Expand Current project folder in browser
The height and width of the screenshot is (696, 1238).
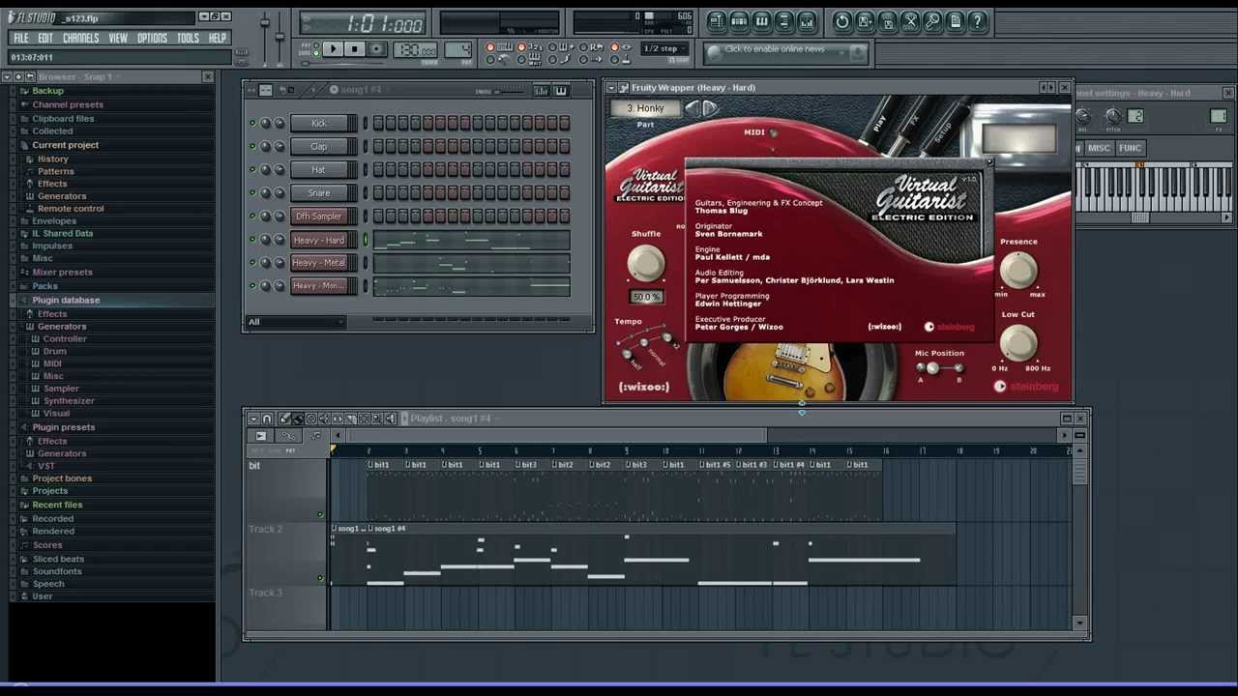point(65,145)
